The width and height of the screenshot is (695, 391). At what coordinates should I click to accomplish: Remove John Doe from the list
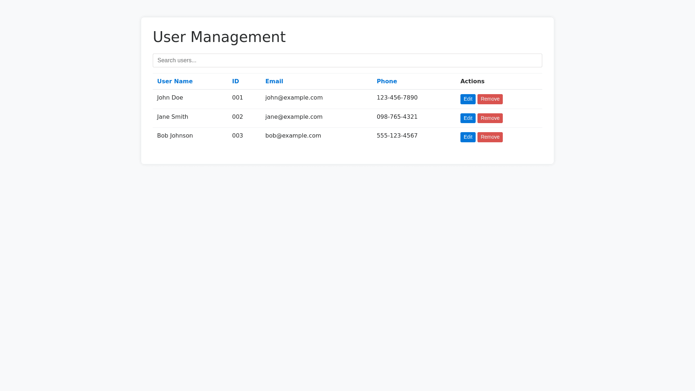(490, 99)
